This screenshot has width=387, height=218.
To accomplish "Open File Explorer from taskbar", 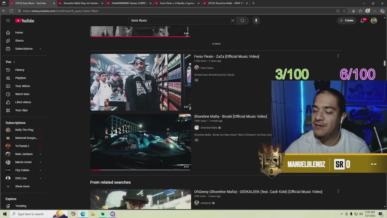I will 93,214.
